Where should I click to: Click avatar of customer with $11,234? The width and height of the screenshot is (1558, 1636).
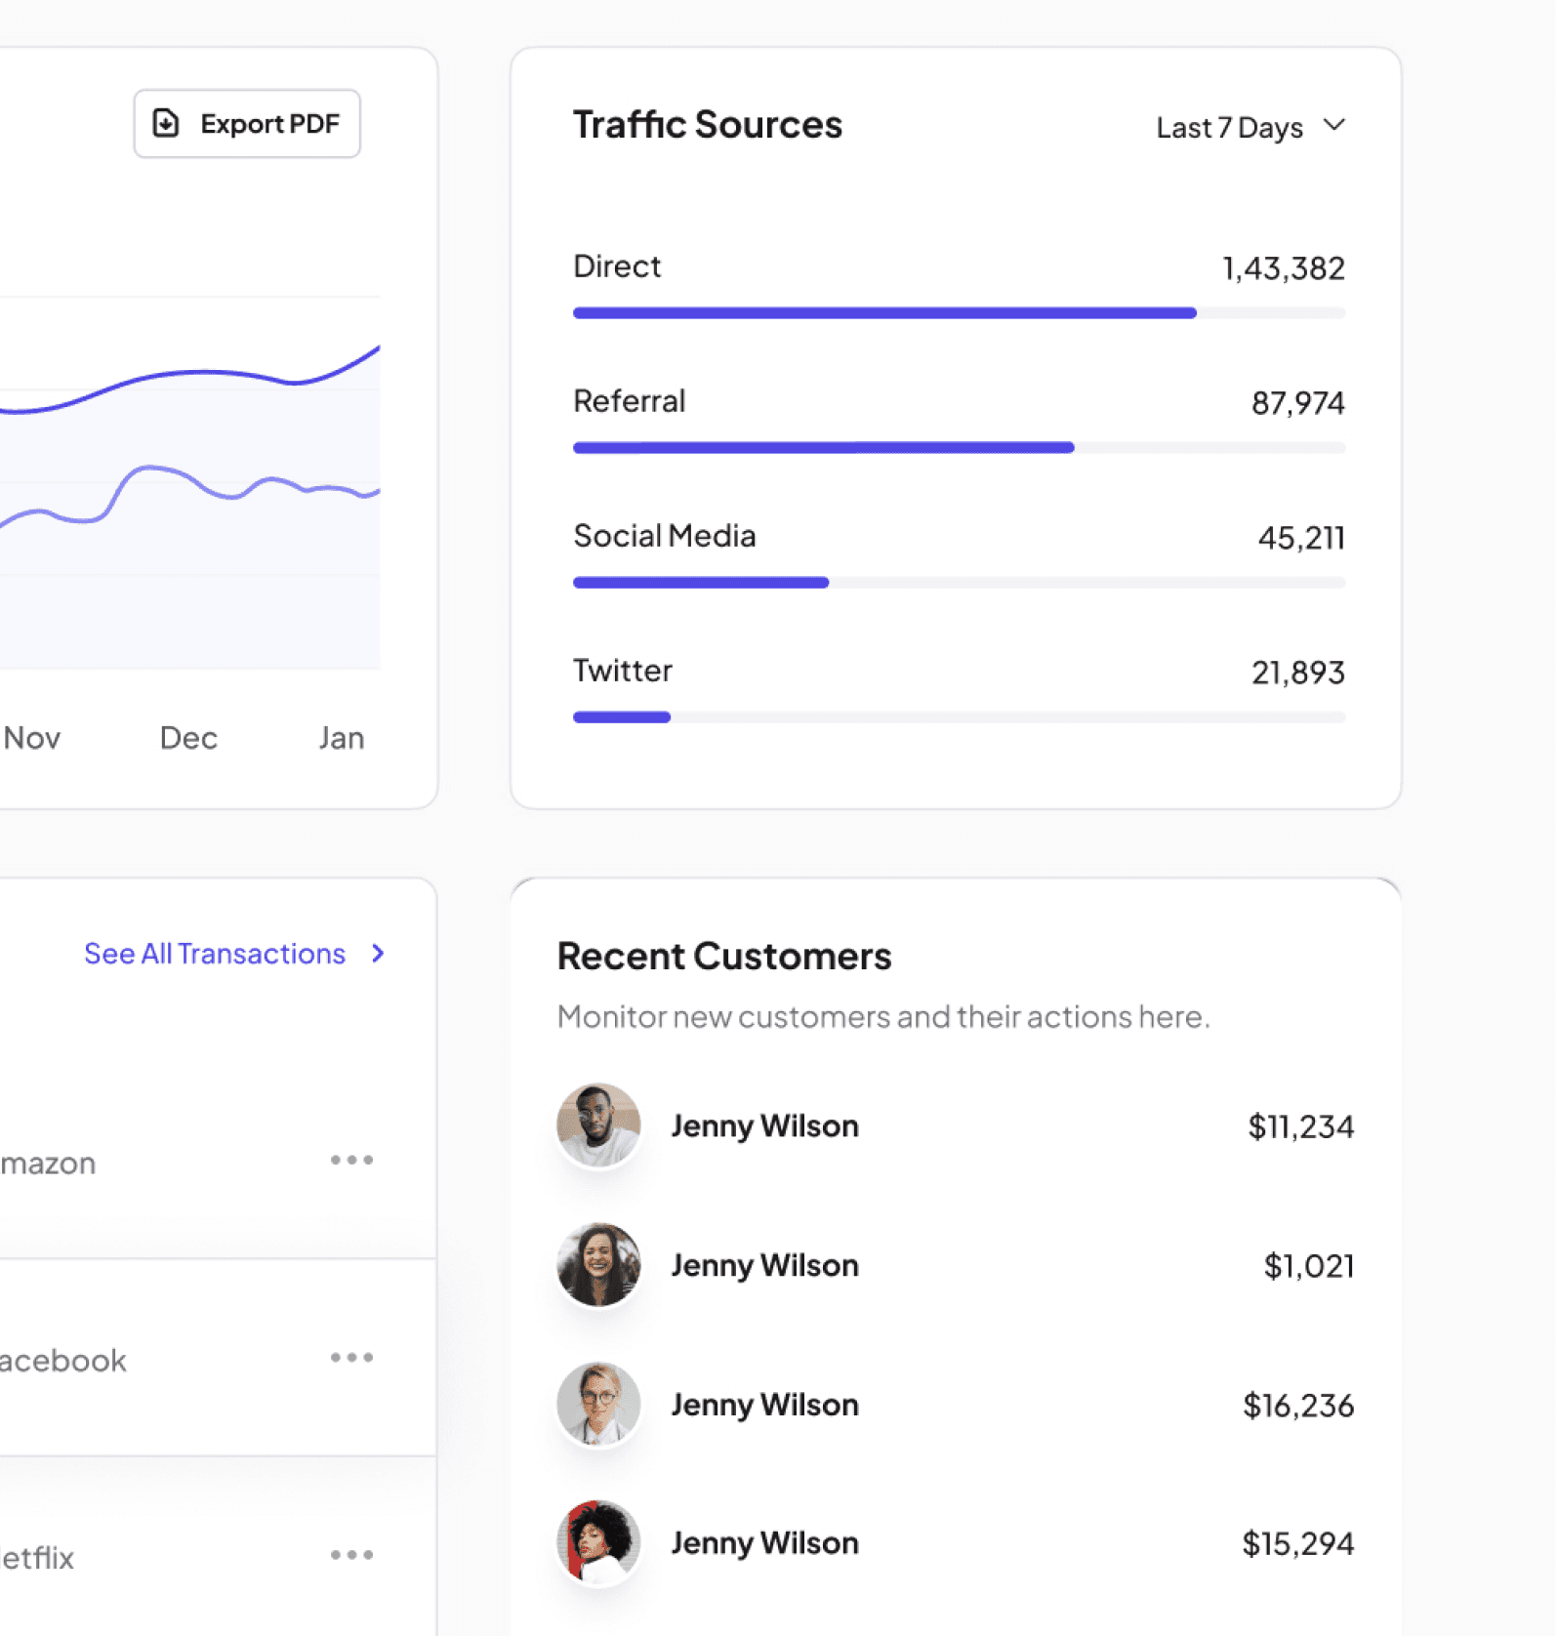coord(598,1125)
